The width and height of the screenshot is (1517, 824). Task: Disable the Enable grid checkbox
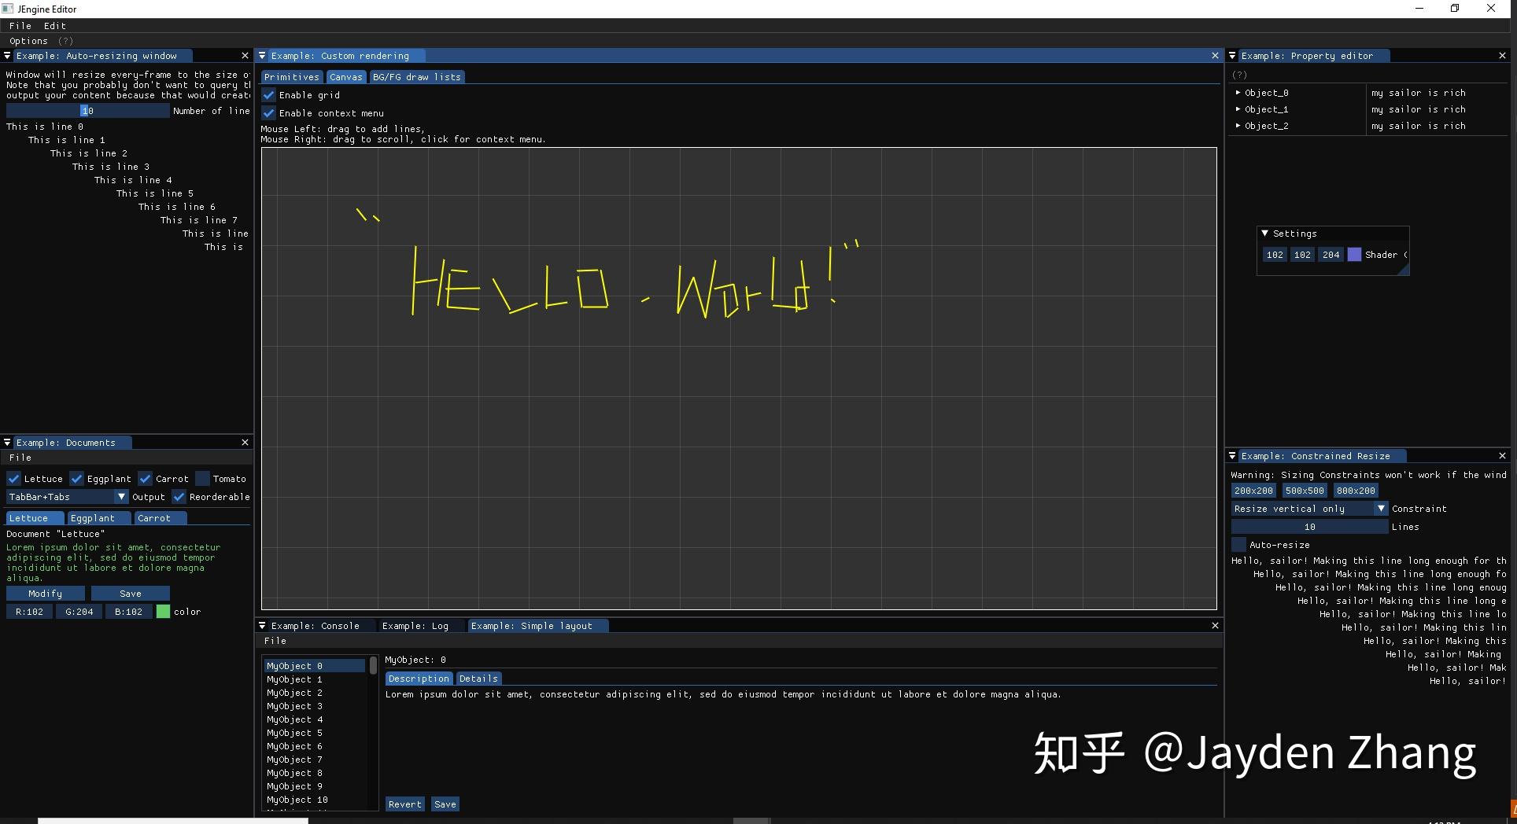[268, 94]
